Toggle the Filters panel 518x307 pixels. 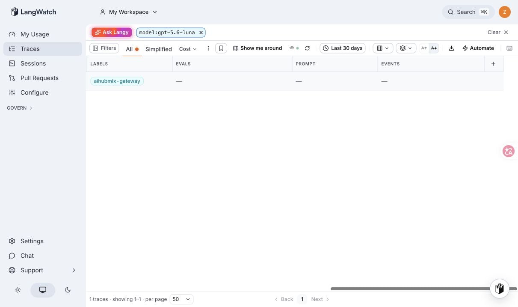point(104,48)
